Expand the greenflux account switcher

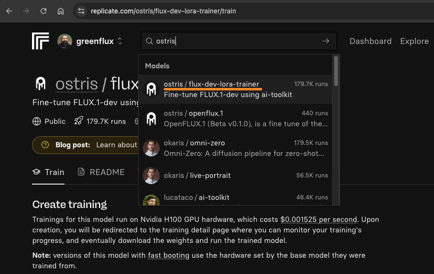120,41
